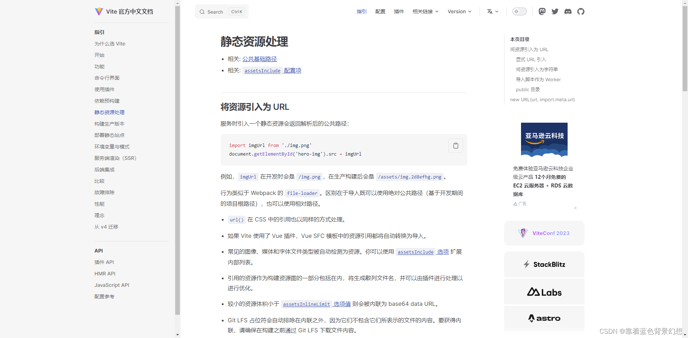Click sidebar scrollbar down arrow

(x=177, y=335)
